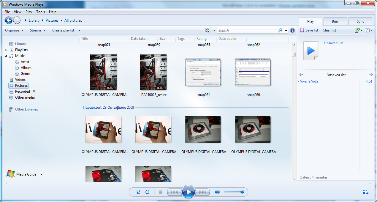
Task: Mute the volume speaker button
Action: [217, 192]
